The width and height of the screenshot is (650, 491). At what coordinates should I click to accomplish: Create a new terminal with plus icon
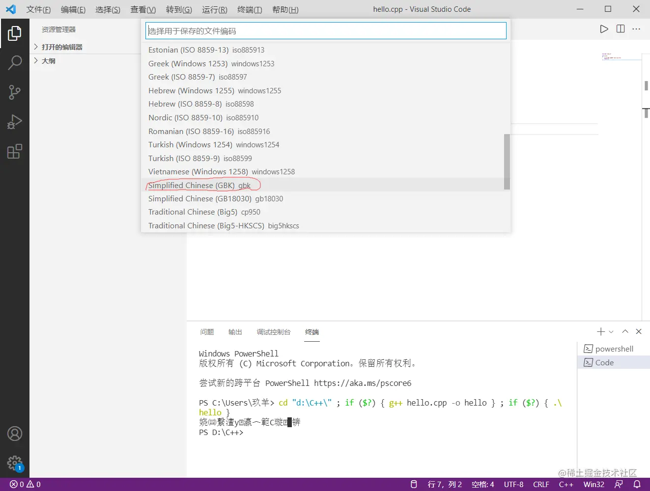coord(600,332)
